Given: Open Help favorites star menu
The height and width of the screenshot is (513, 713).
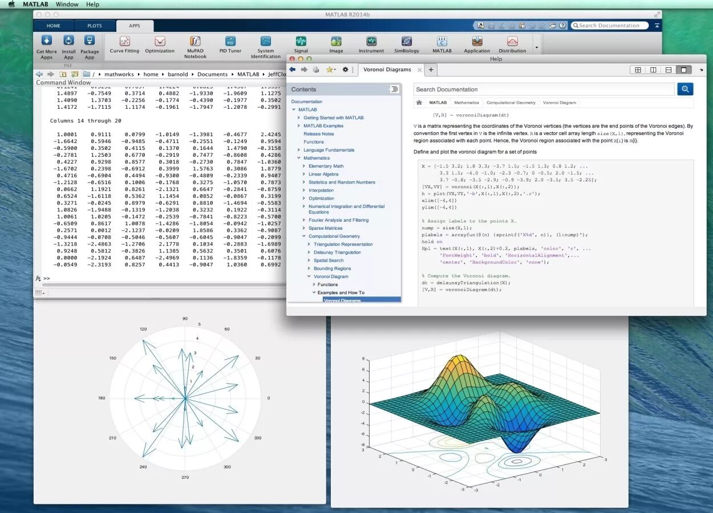Looking at the screenshot, I should point(330,70).
